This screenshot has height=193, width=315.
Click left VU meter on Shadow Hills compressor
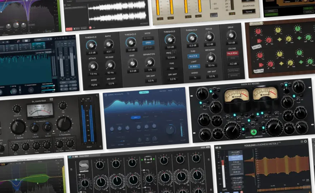pyautogui.click(x=237, y=95)
